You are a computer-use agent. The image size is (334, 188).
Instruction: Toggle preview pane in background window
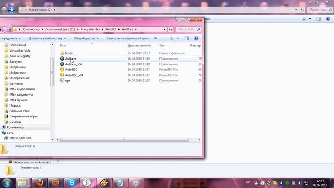[x=319, y=19]
